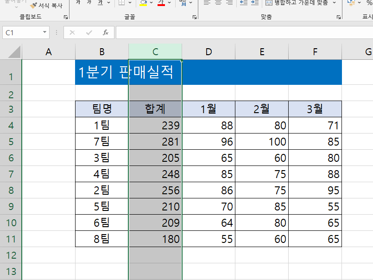
Task: Click the total cell showing 256
Action: pyautogui.click(x=155, y=190)
